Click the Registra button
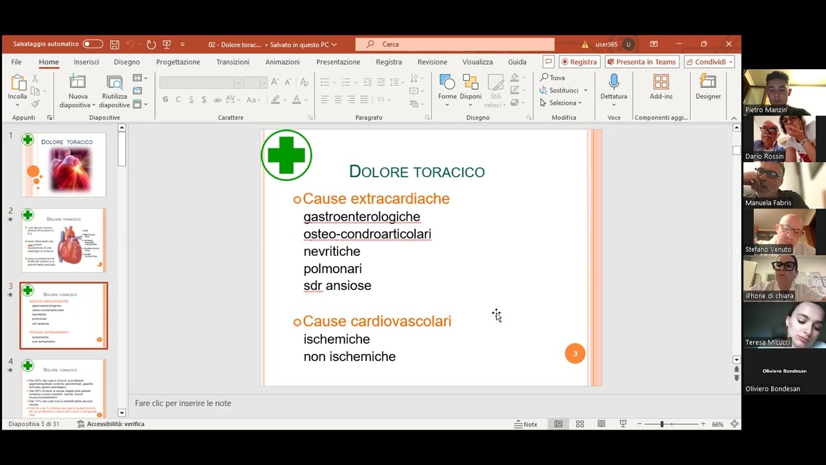826x465 pixels. [x=579, y=62]
